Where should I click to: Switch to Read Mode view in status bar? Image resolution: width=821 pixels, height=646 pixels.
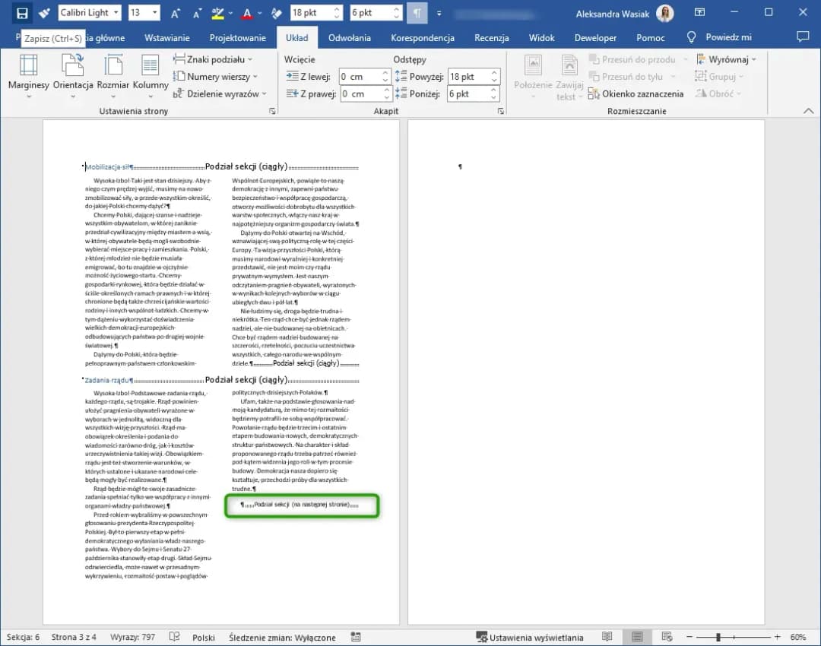607,637
